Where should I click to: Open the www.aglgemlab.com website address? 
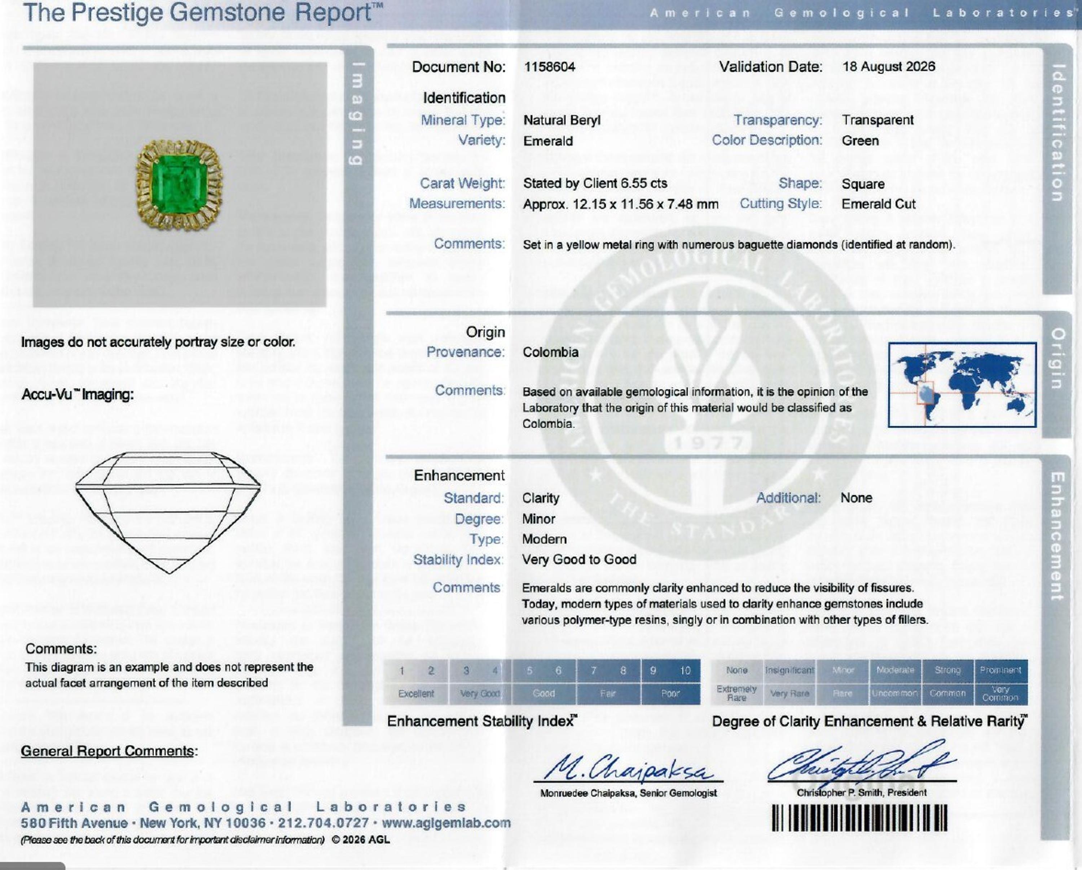coord(446,823)
